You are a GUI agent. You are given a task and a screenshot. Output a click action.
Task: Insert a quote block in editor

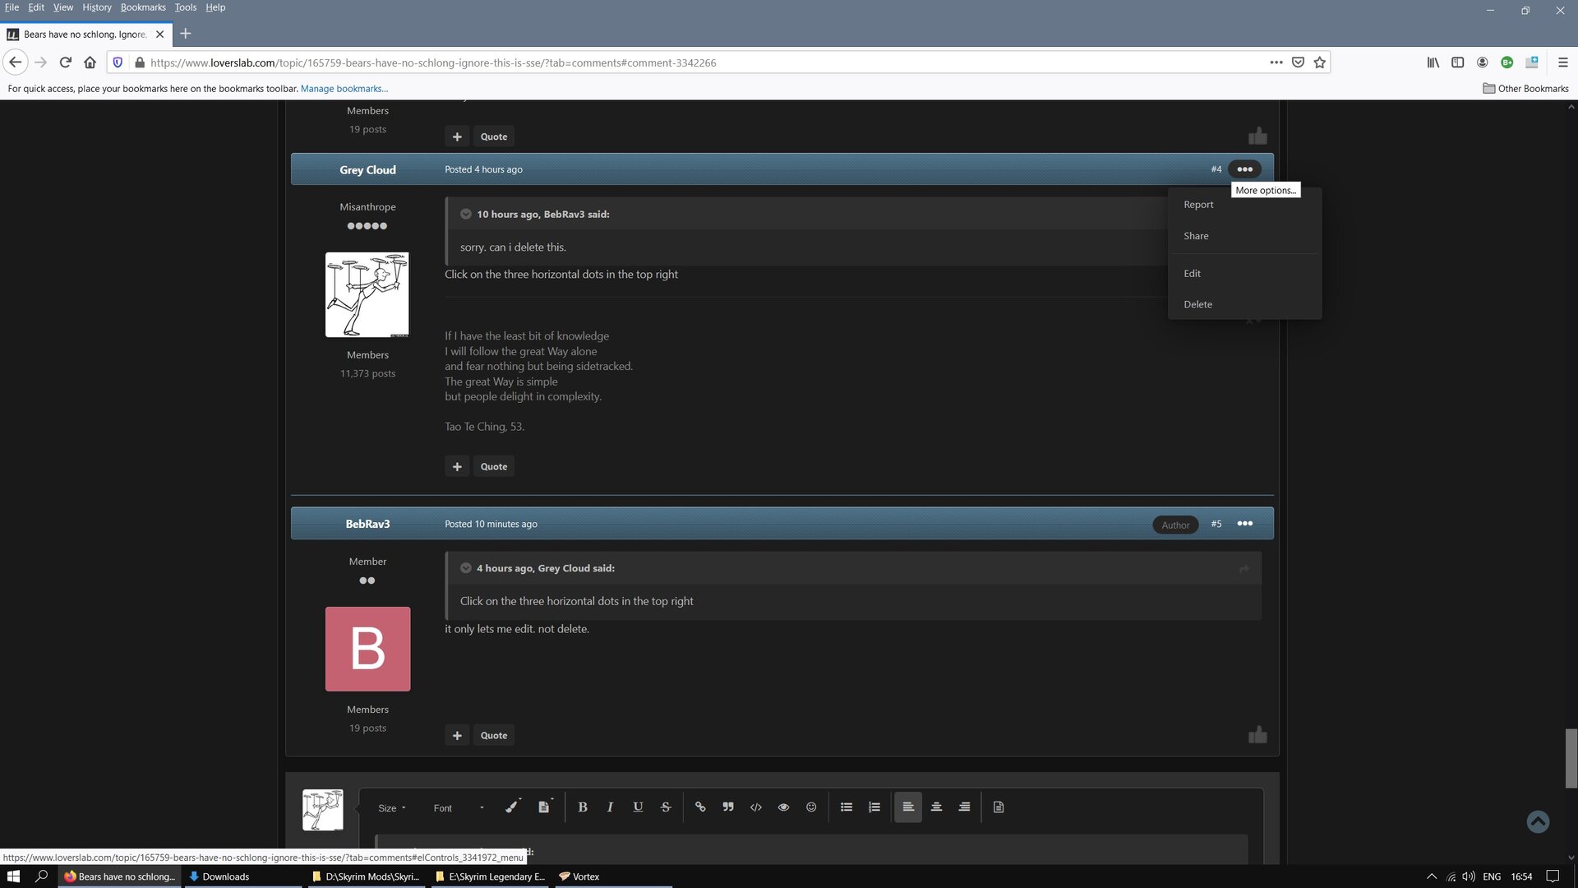click(x=728, y=807)
